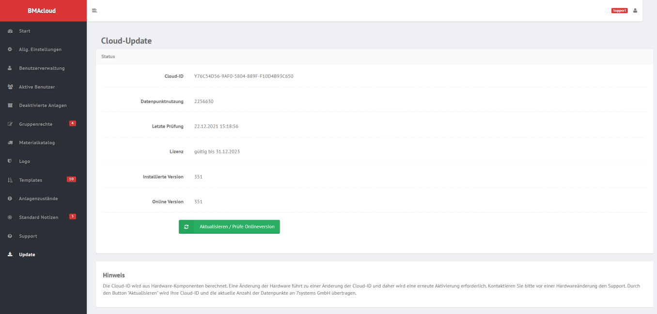Click the question mark icon beside Support

click(x=10, y=236)
